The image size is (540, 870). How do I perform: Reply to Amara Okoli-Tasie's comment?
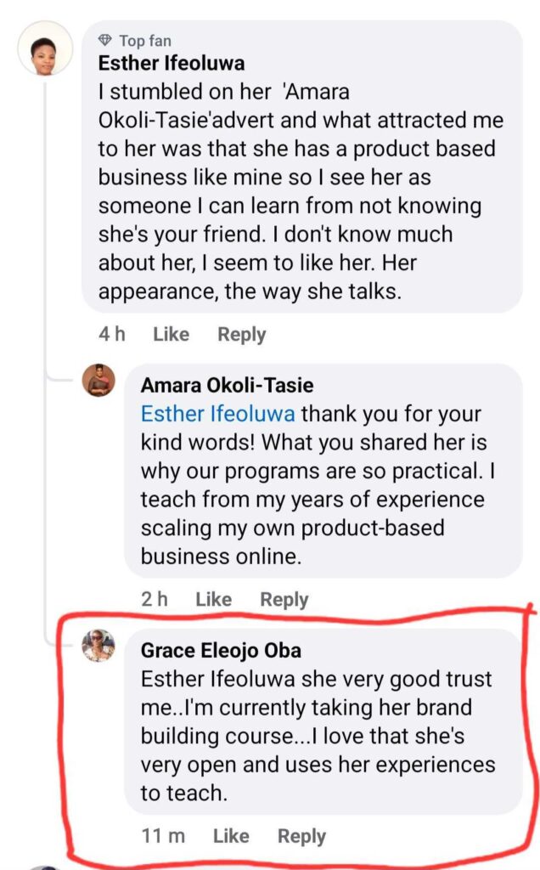(x=284, y=599)
